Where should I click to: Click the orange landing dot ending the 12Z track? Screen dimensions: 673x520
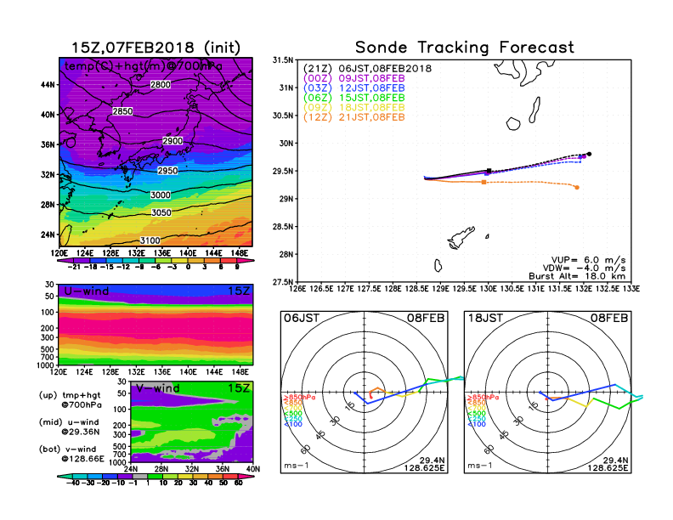pyautogui.click(x=577, y=187)
